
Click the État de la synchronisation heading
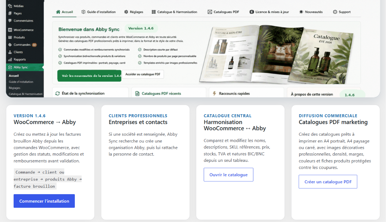tap(83, 93)
